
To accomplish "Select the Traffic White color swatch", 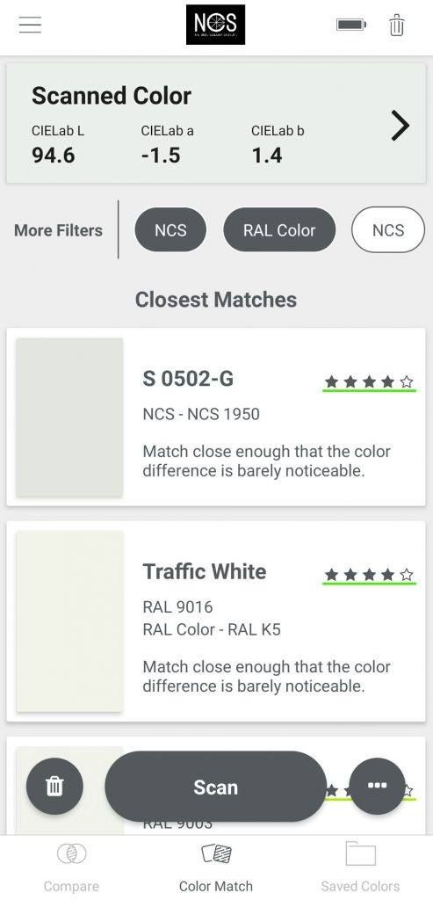I will [x=69, y=621].
